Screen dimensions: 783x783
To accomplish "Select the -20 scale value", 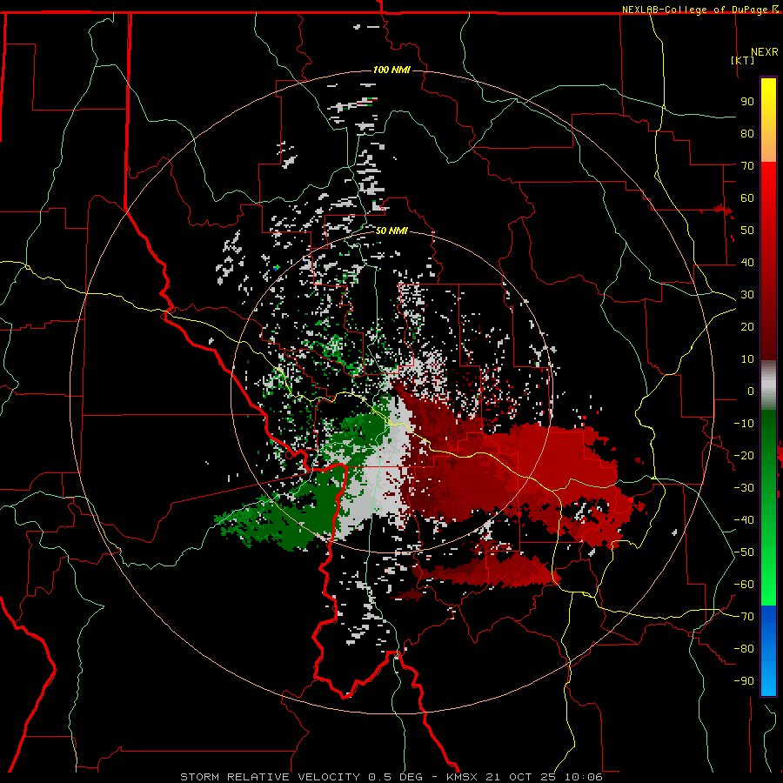I will click(x=744, y=455).
